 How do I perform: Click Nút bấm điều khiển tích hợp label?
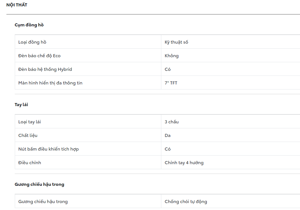49,149
